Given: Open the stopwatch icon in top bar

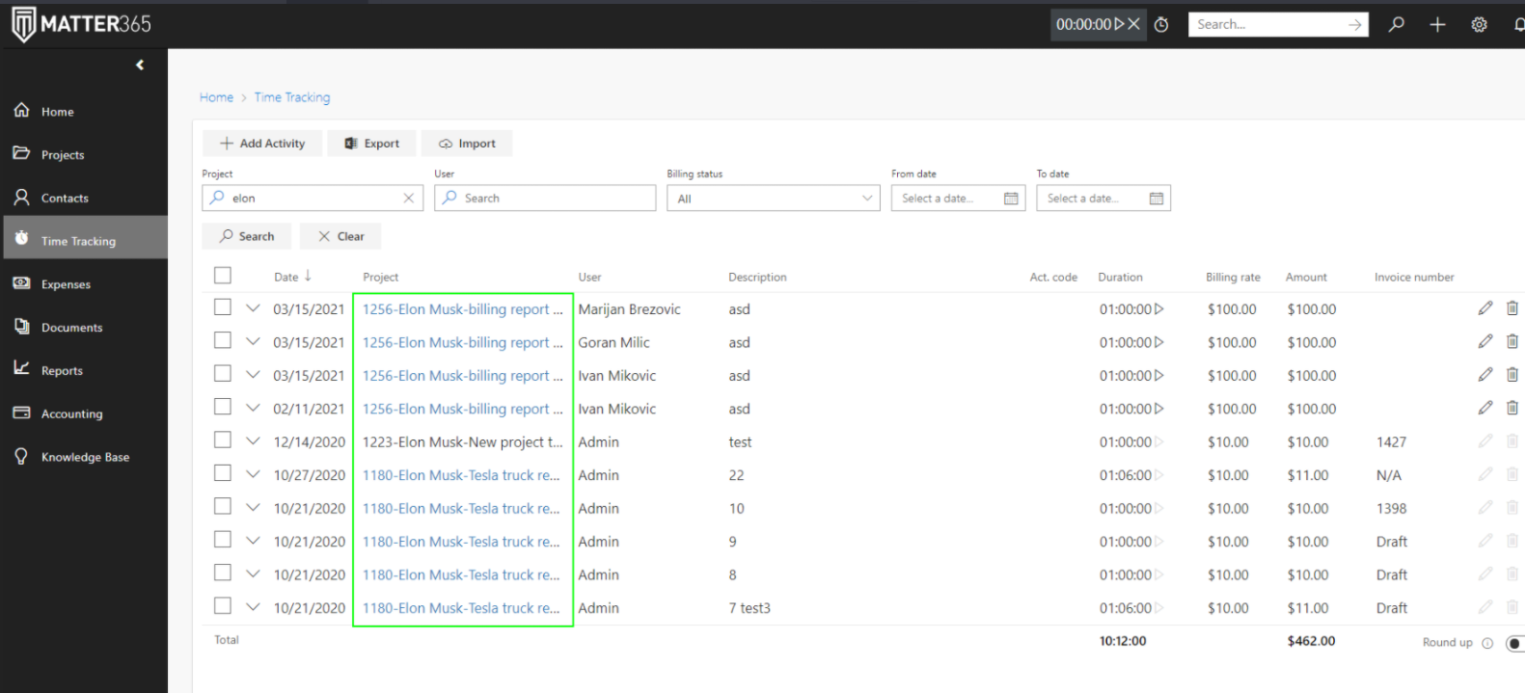Looking at the screenshot, I should pyautogui.click(x=1161, y=25).
